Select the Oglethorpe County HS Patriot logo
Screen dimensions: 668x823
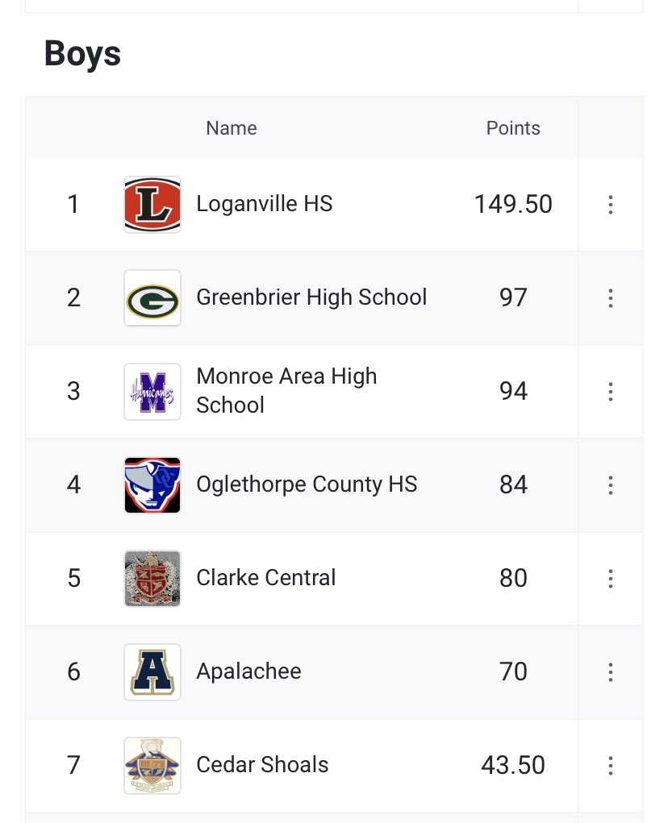click(x=152, y=485)
